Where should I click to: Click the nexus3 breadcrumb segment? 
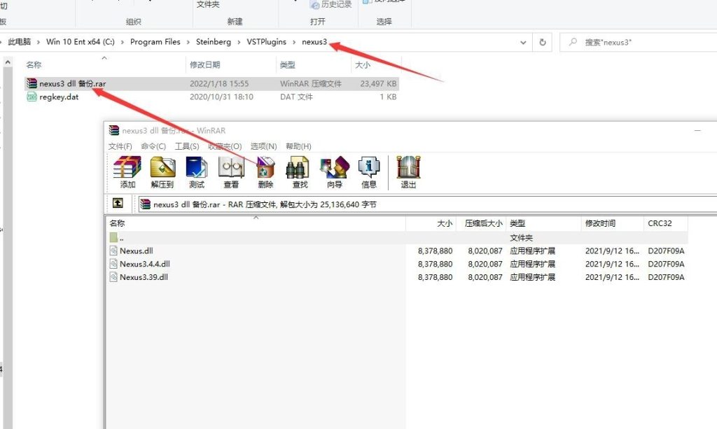pyautogui.click(x=314, y=42)
